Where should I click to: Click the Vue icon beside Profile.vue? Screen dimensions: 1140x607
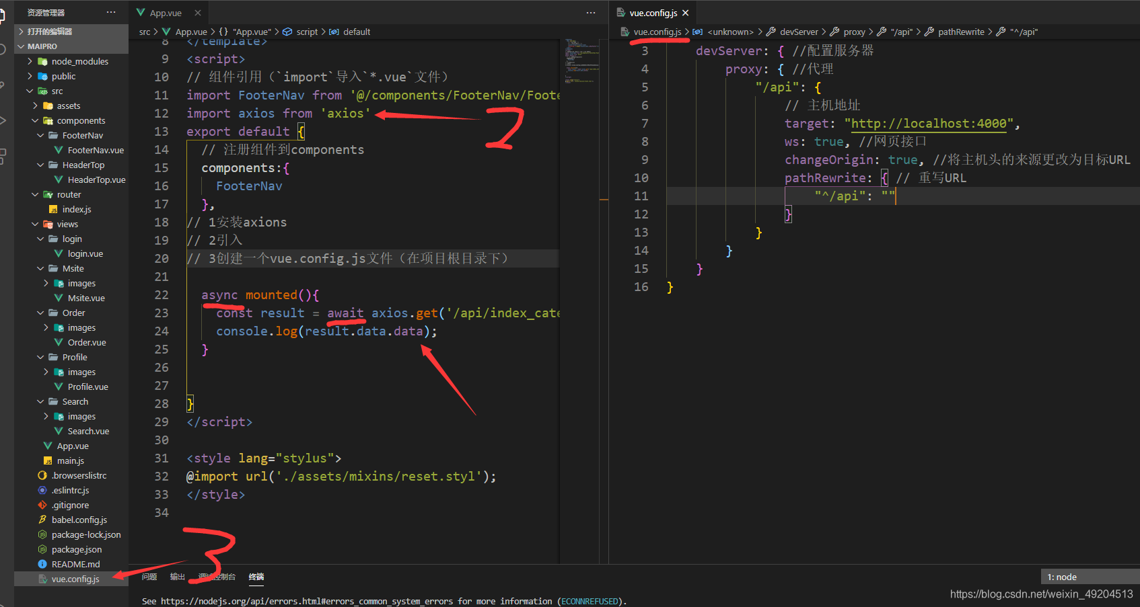[x=59, y=387]
